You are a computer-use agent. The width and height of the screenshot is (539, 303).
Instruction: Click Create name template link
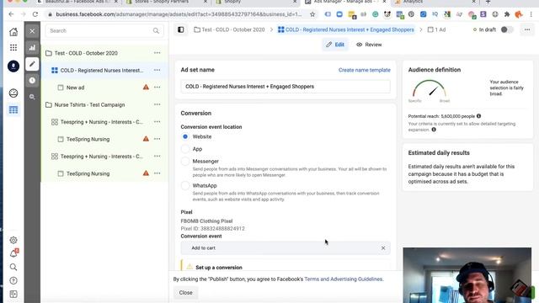[365, 70]
